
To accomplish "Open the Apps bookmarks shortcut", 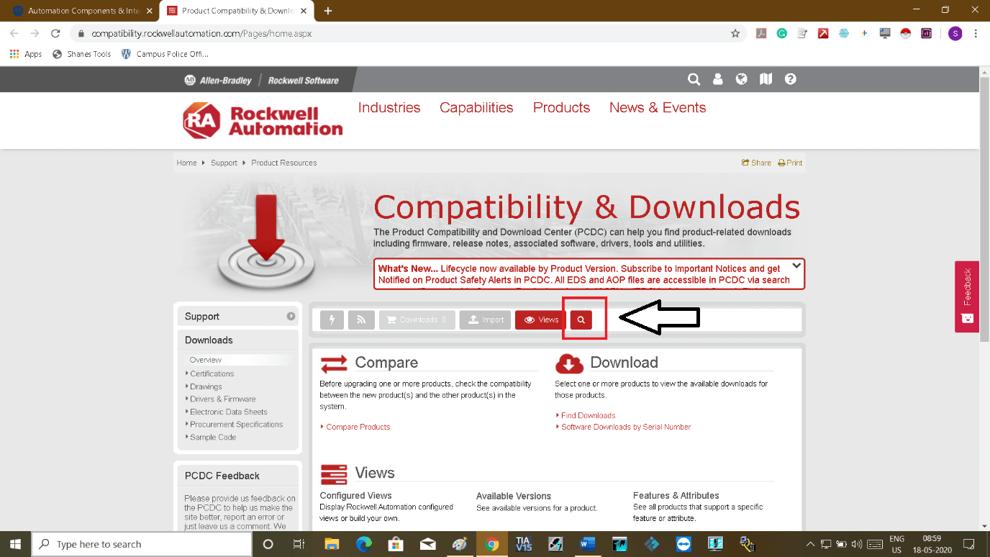I will tap(26, 54).
